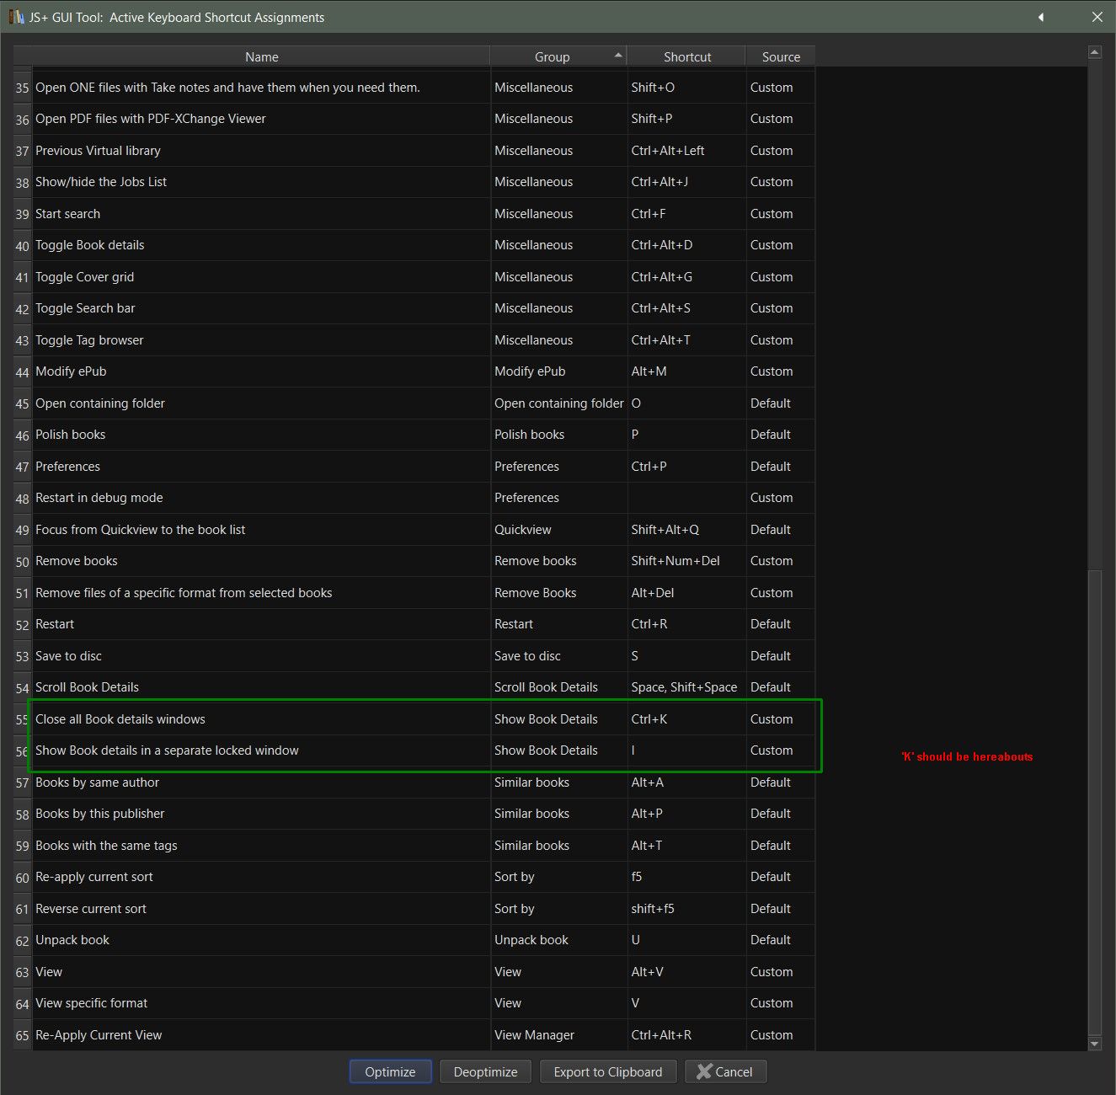Click the Alt+Del shortcut cell
Image resolution: width=1116 pixels, height=1095 pixels.
(686, 593)
